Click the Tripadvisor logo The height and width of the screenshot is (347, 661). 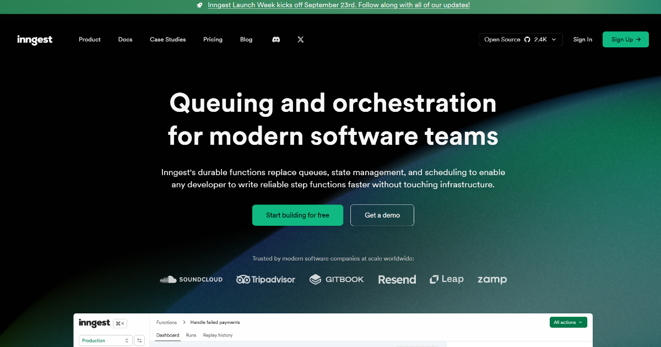pyautogui.click(x=266, y=279)
